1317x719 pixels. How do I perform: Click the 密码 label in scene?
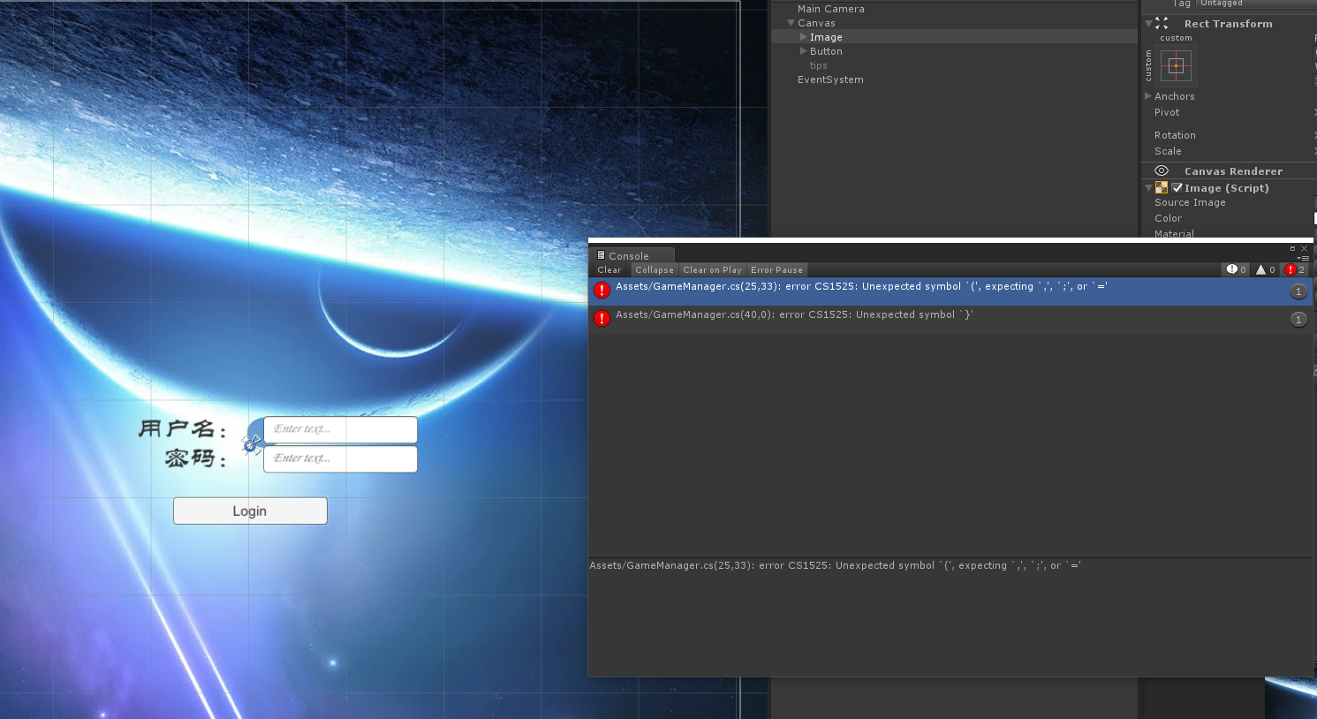click(196, 458)
